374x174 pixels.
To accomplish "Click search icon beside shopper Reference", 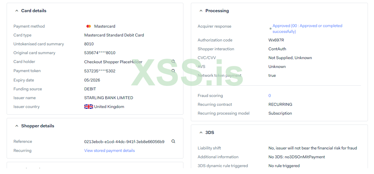I will pyautogui.click(x=173, y=141).
